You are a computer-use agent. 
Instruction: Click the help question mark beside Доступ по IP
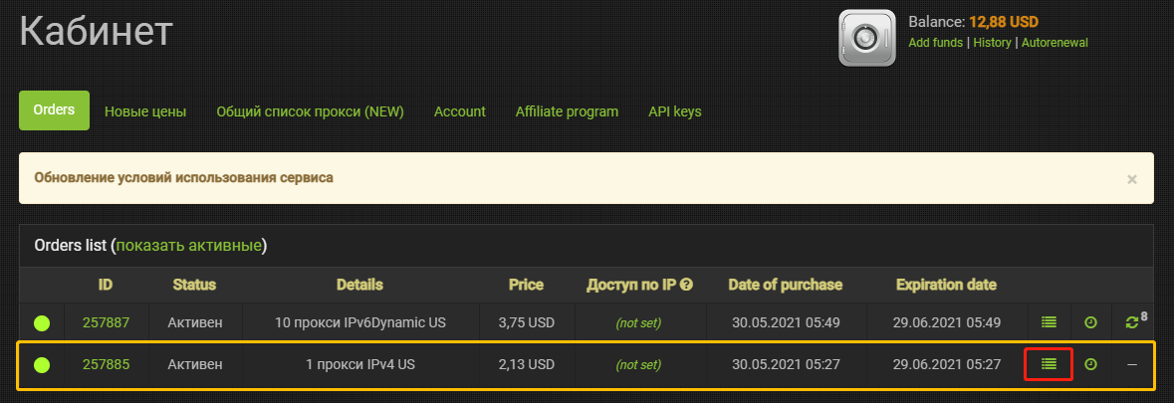tap(686, 285)
